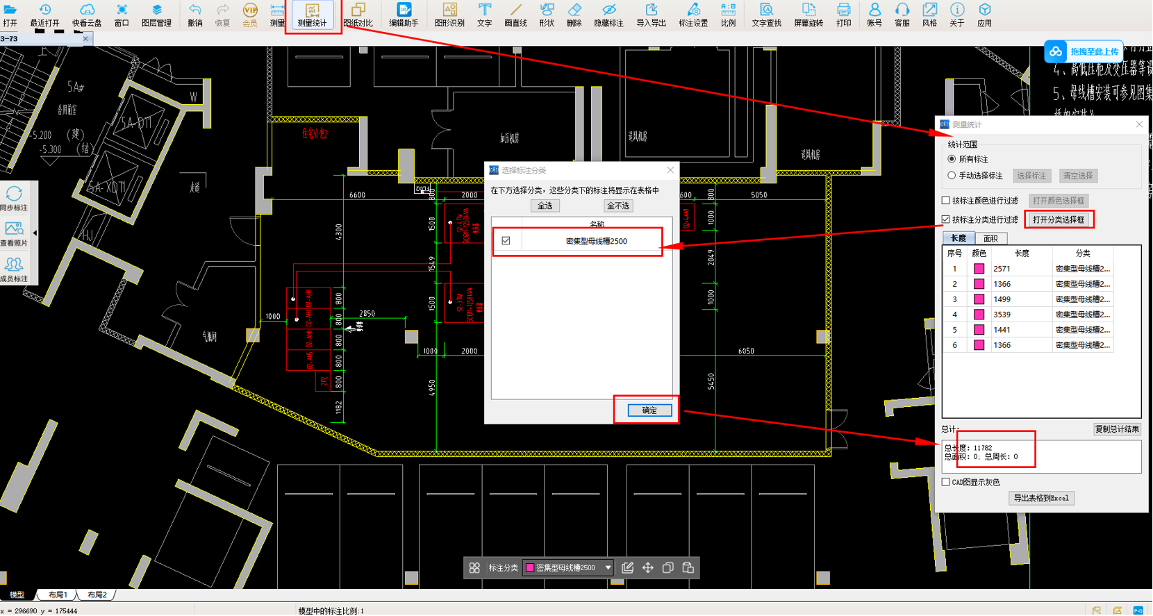Switch to the 面积 tab

click(x=990, y=238)
